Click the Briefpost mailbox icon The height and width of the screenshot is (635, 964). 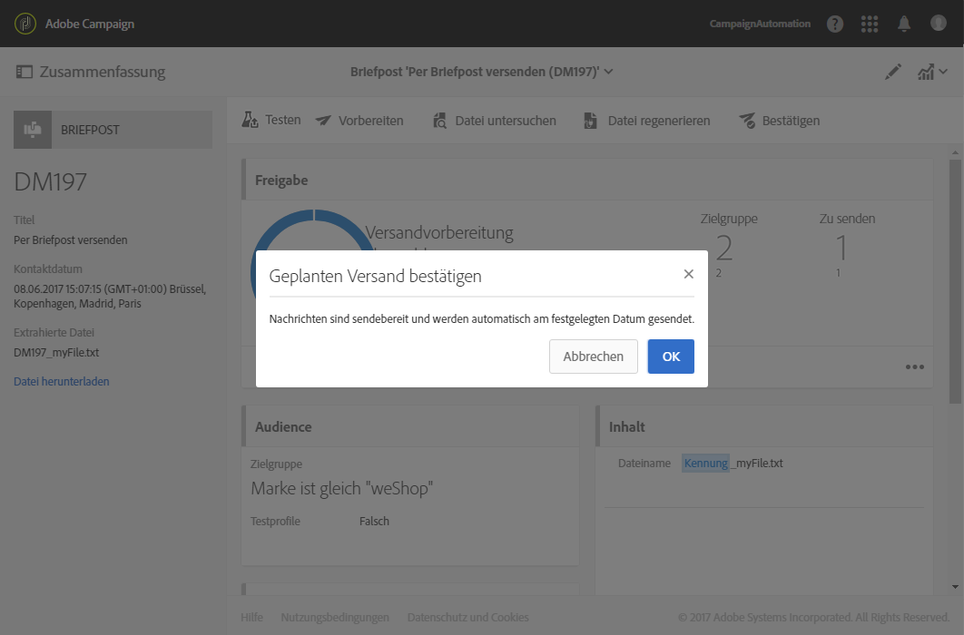pyautogui.click(x=33, y=130)
